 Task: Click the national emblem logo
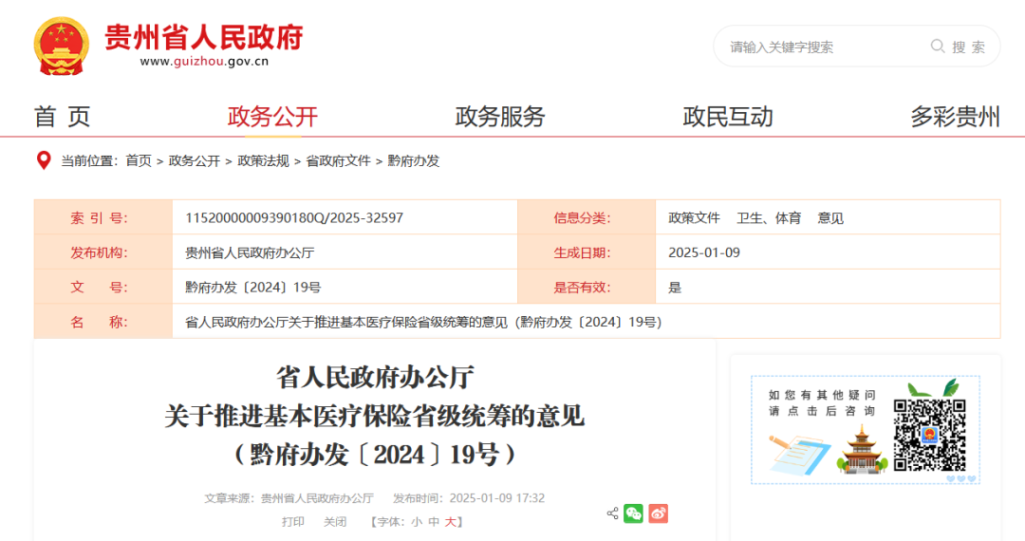point(62,45)
